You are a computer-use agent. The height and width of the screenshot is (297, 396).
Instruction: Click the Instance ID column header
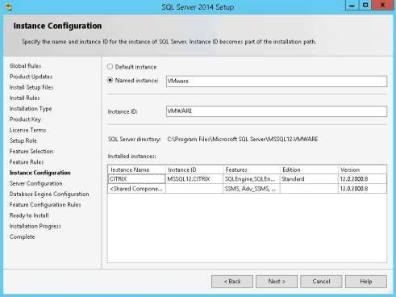(x=194, y=169)
